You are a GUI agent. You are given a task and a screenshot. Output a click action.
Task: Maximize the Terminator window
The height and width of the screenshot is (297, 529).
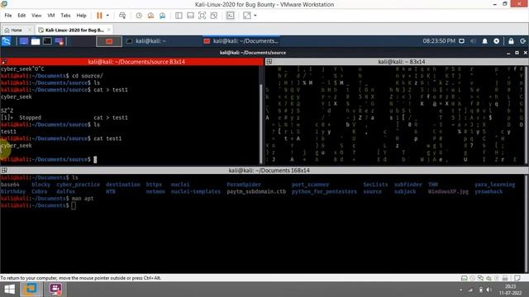(517, 53)
